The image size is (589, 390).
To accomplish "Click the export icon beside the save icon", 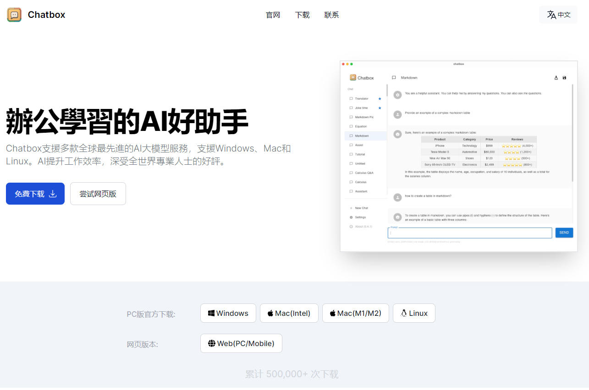I will [556, 78].
